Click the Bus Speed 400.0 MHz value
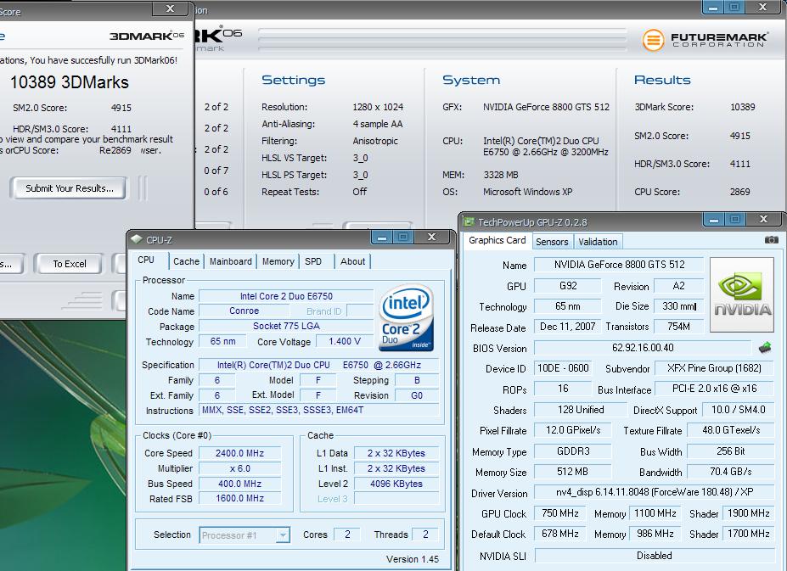The height and width of the screenshot is (571, 787). click(239, 484)
